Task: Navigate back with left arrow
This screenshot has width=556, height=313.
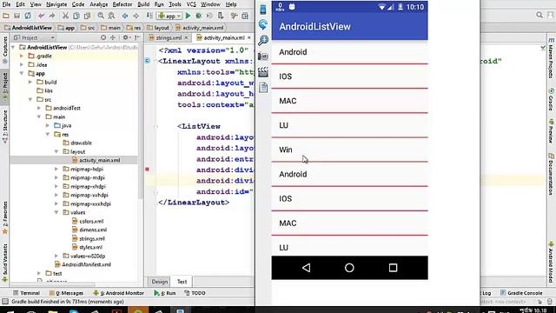Action: tap(125, 16)
